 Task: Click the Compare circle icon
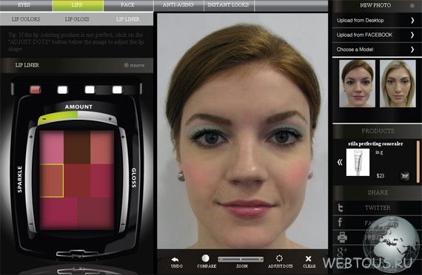pos(206,258)
